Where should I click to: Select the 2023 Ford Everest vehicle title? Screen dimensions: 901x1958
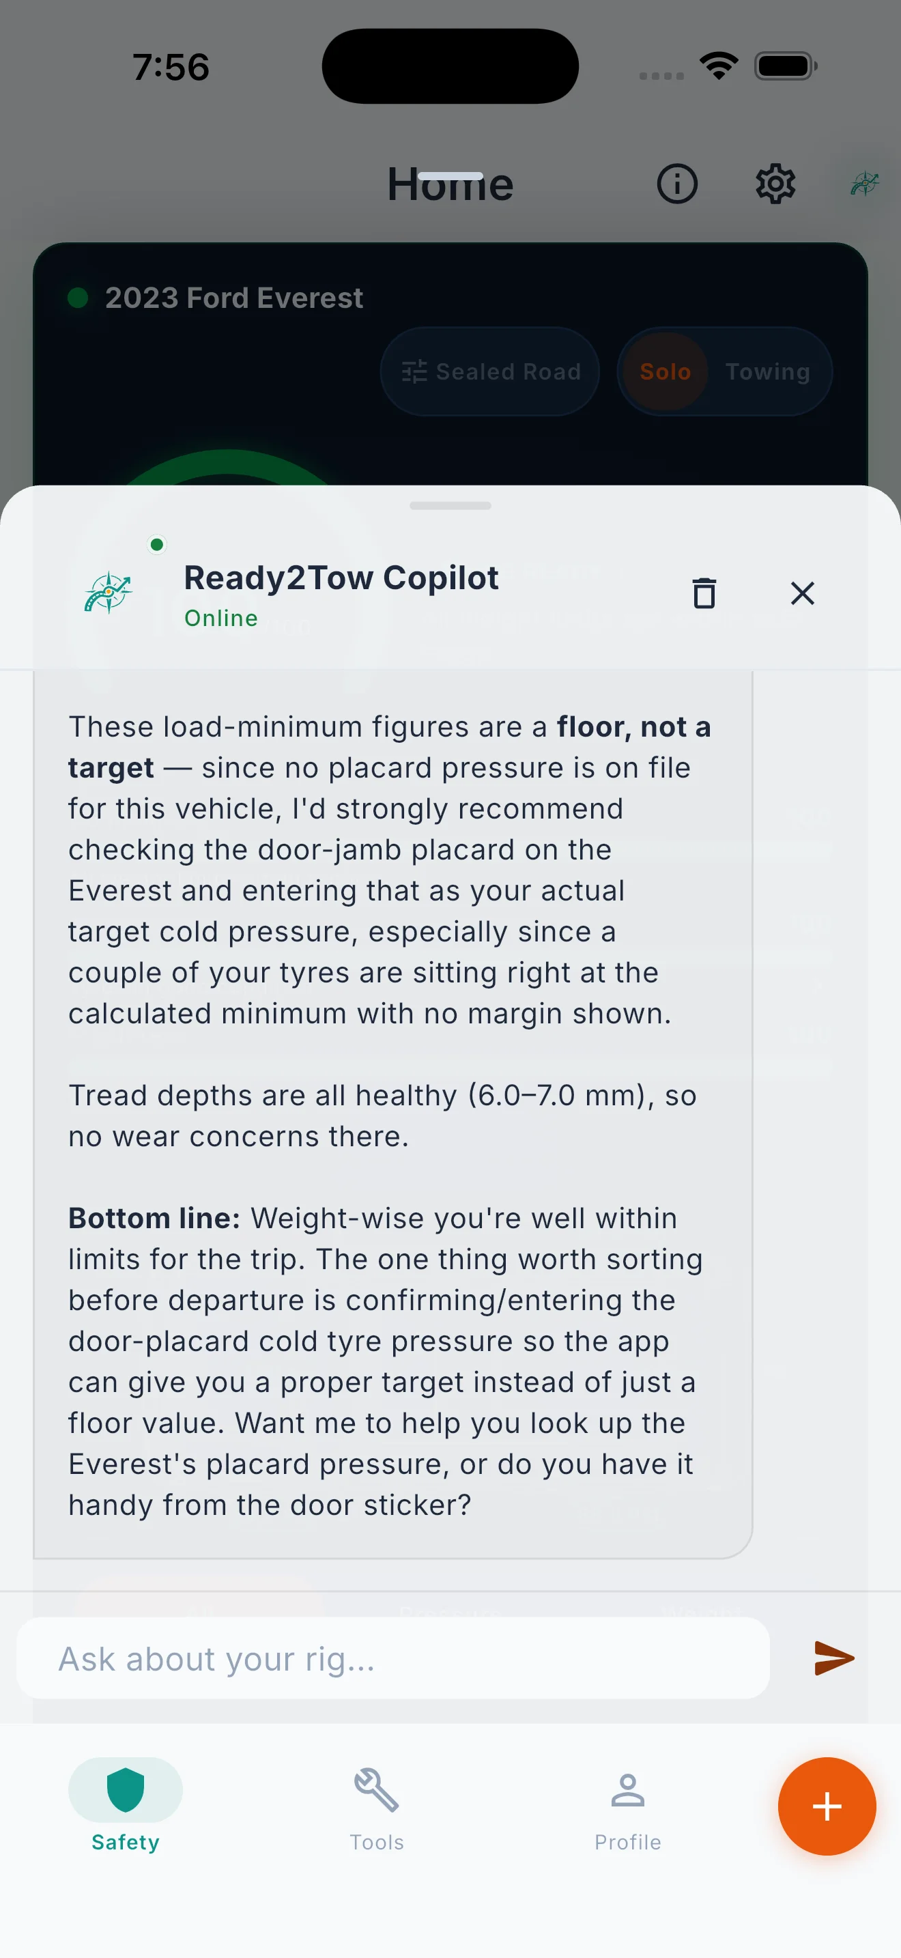click(234, 297)
